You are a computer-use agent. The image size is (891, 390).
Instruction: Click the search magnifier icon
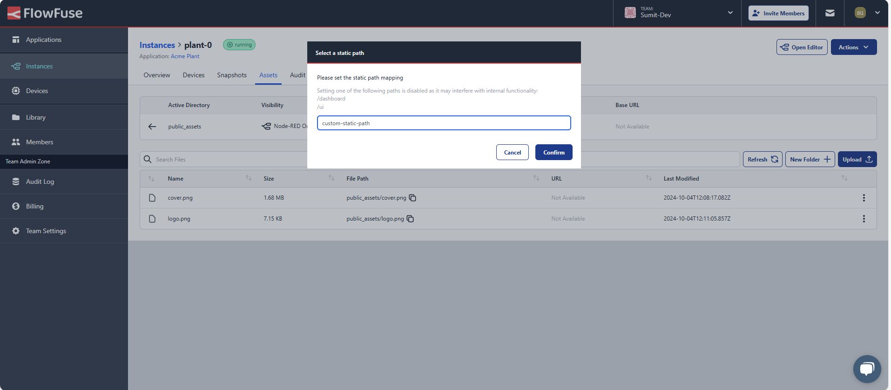(x=148, y=159)
